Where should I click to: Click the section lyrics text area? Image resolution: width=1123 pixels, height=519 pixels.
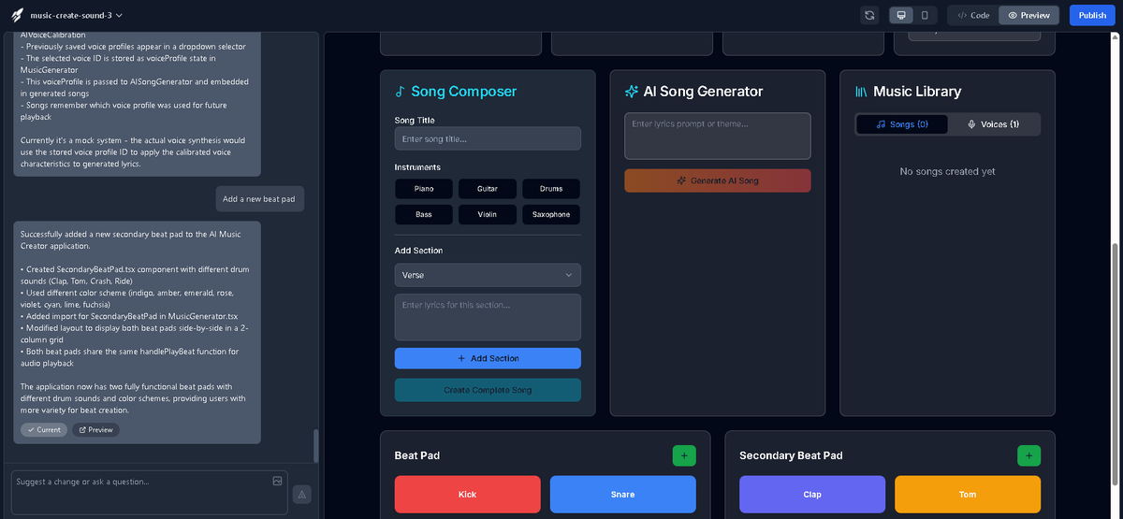tap(488, 317)
